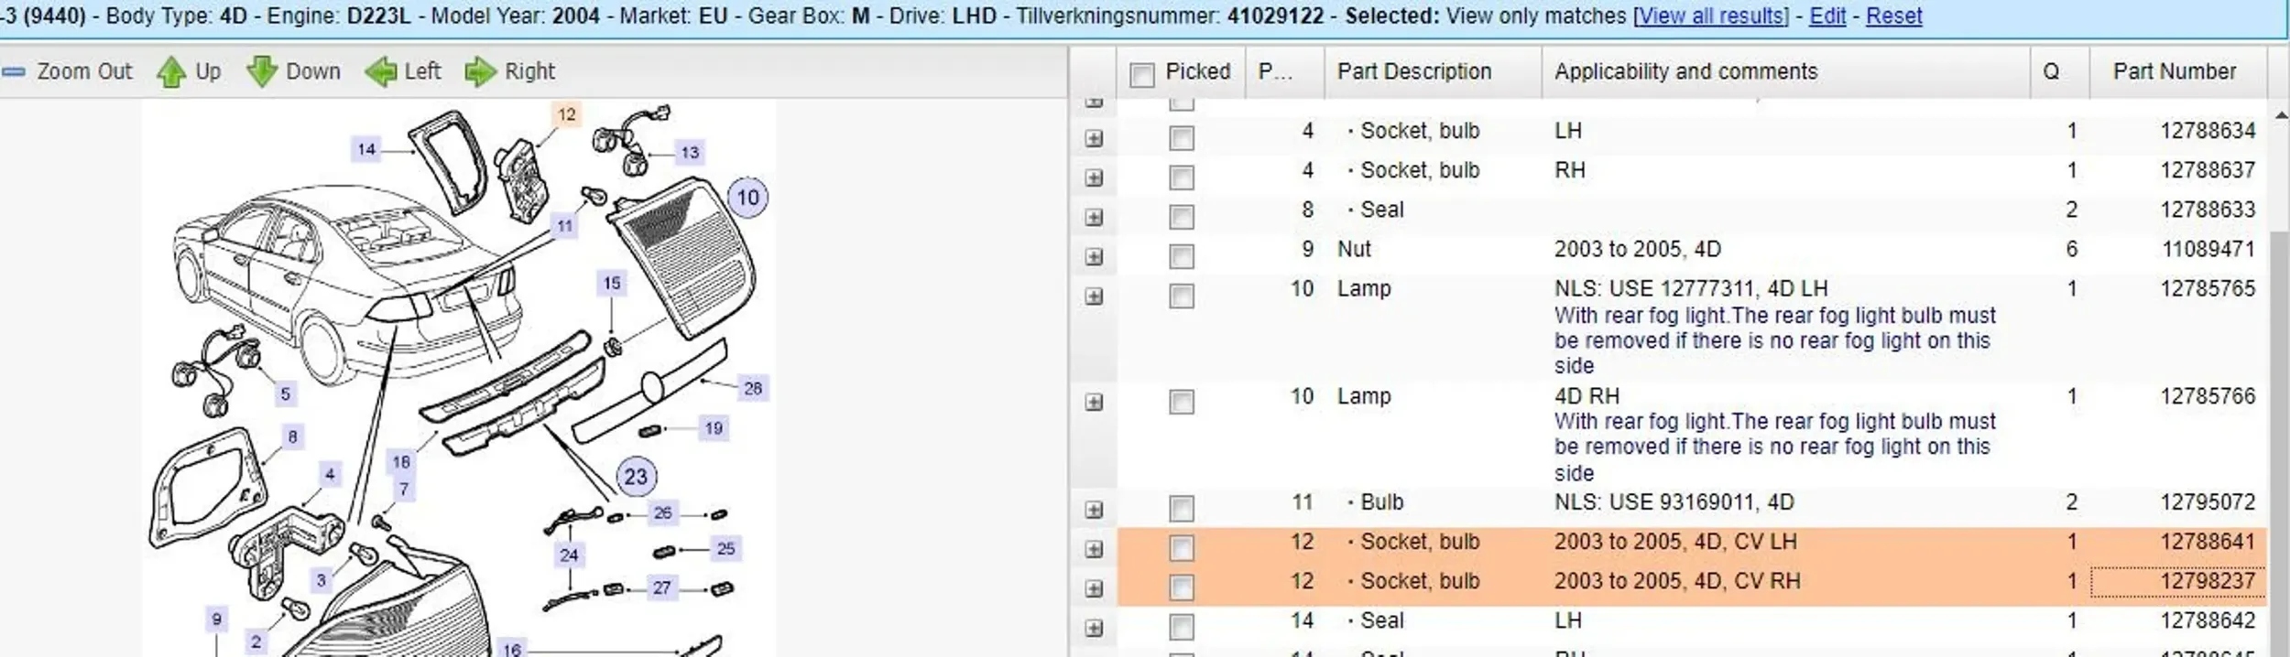
Task: Sort by the Part Description column header
Action: click(x=1413, y=71)
